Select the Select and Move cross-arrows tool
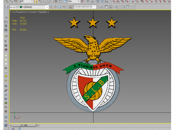Image resolution: width=174 pixels, height=130 pixels. 56,1
